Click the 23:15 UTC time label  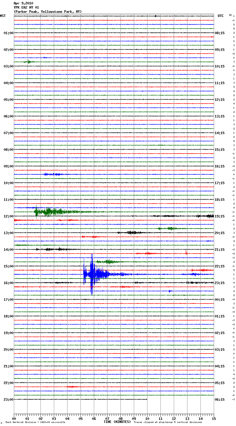(220, 283)
